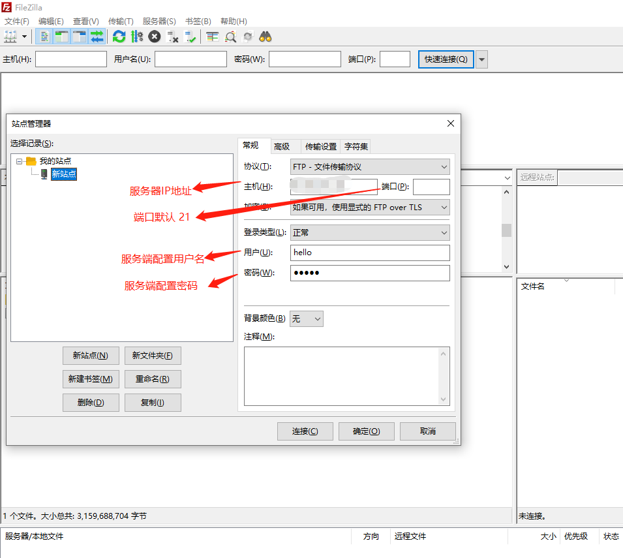Click the 重命名(R) button
This screenshot has width=623, height=558.
153,379
